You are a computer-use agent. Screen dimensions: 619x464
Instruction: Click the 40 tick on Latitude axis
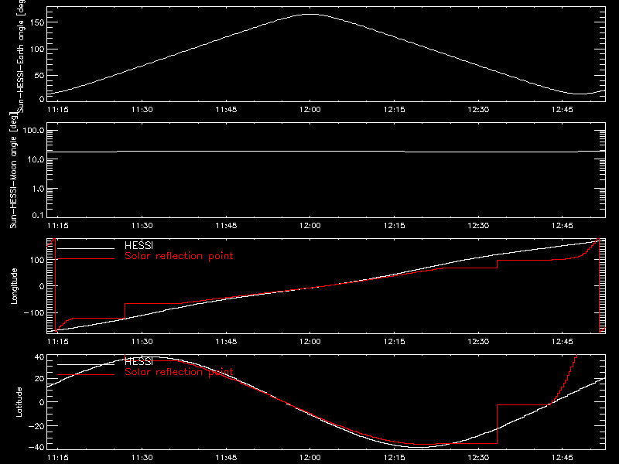[x=39, y=357]
